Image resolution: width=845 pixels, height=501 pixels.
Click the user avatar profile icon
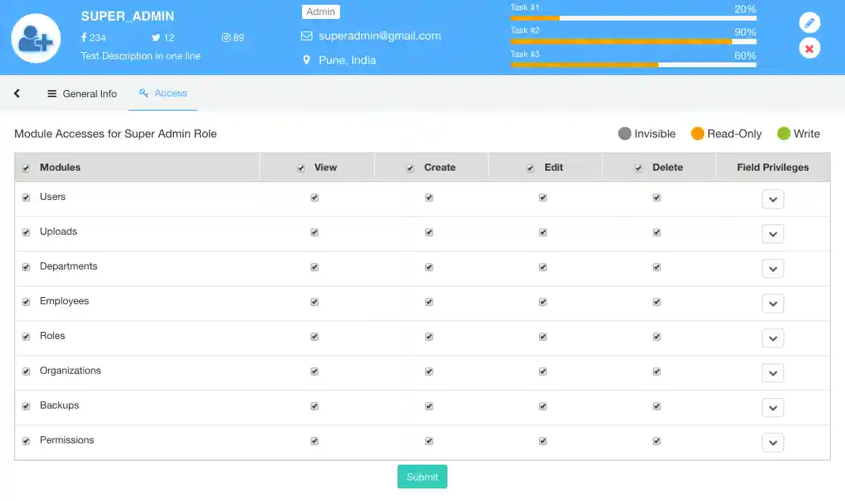point(36,38)
